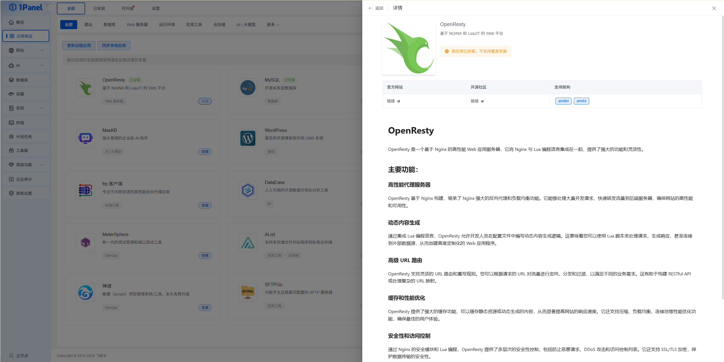Open the 日志审计 sidebar icon
The width and height of the screenshot is (724, 362).
click(11, 179)
